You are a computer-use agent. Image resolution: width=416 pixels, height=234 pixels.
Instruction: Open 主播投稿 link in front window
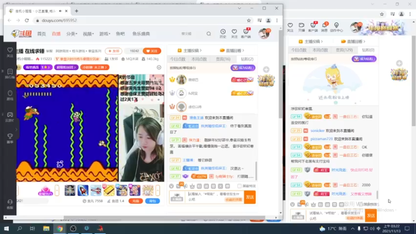click(x=189, y=50)
